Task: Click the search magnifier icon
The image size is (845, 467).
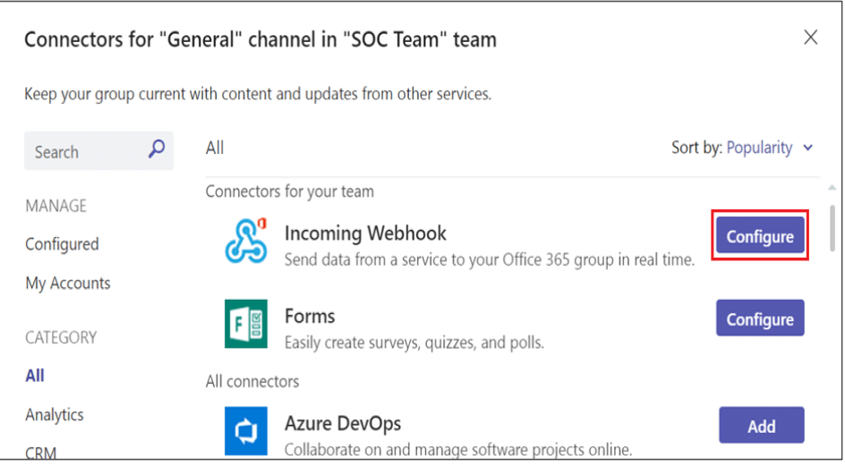Action: tap(157, 149)
